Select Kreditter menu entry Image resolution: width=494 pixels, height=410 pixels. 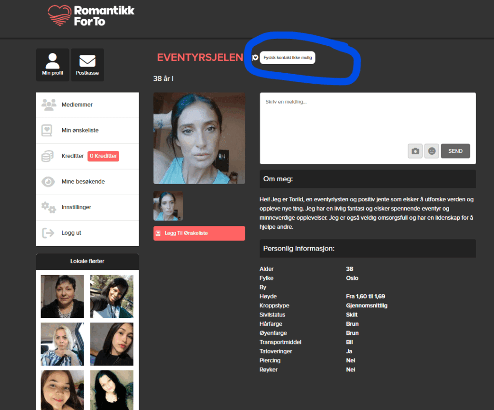(88, 156)
